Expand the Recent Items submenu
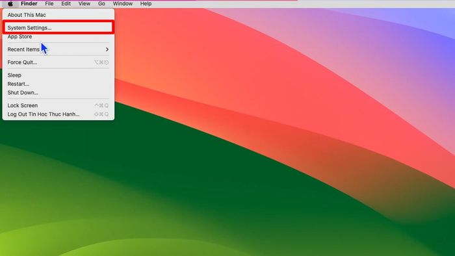 (x=58, y=49)
